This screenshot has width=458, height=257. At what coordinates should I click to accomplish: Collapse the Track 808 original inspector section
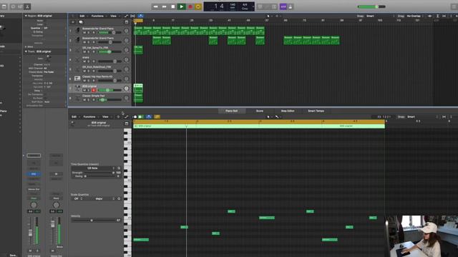pos(26,51)
